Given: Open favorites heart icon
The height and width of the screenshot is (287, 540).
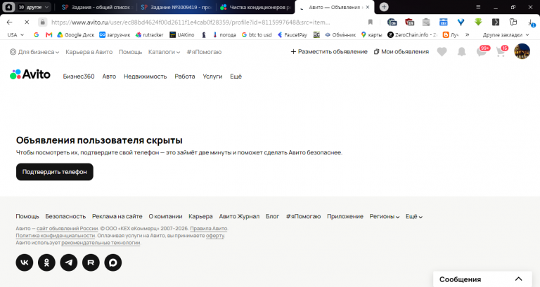Looking at the screenshot, I should pos(442,52).
